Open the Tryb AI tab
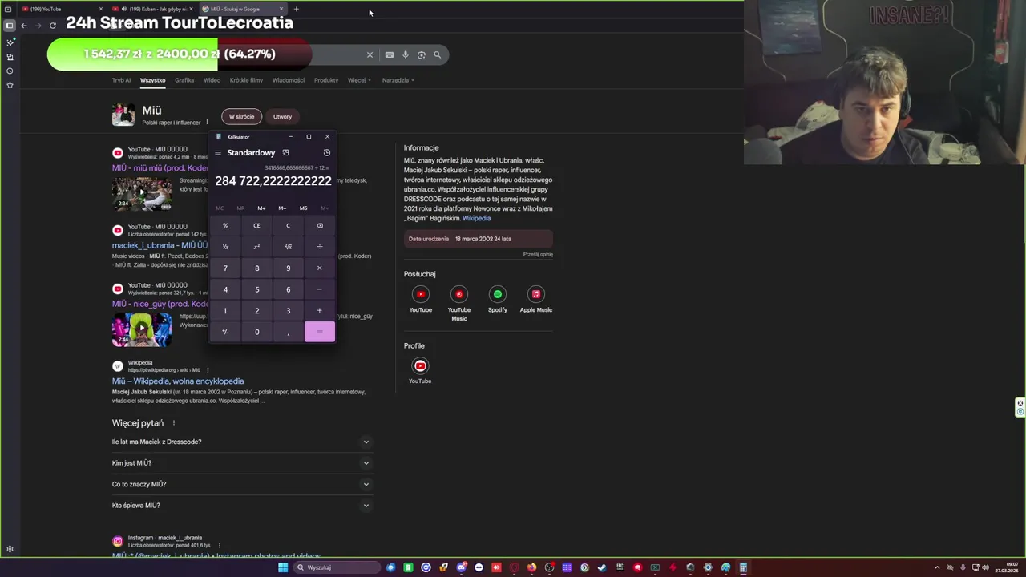 (121, 80)
